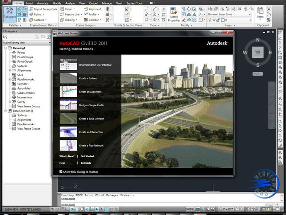The height and width of the screenshot is (215, 286).
Task: Click the Points tree item icon
Action: point(14,52)
